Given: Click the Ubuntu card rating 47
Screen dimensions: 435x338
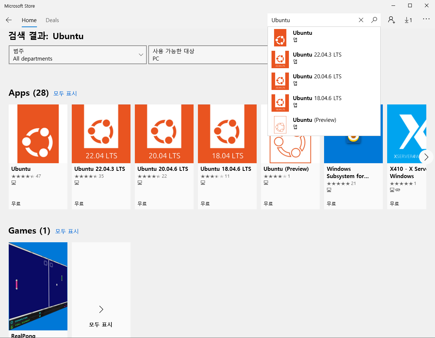Looking at the screenshot, I should [x=26, y=176].
